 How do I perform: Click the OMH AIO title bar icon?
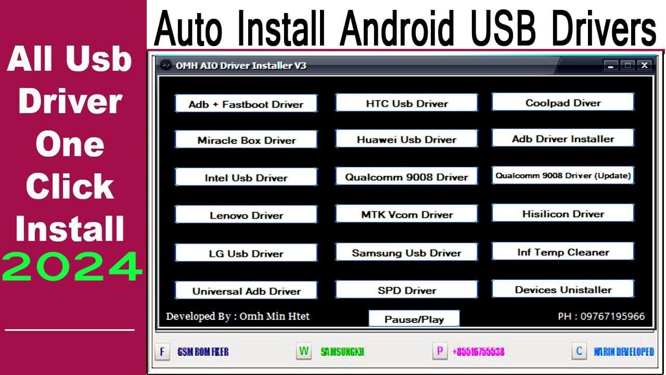165,66
